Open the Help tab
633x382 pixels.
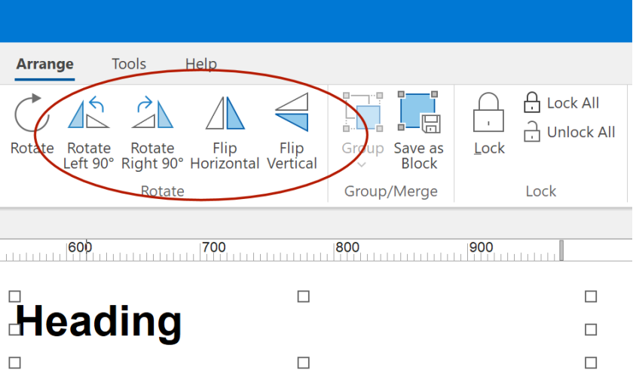pos(201,64)
